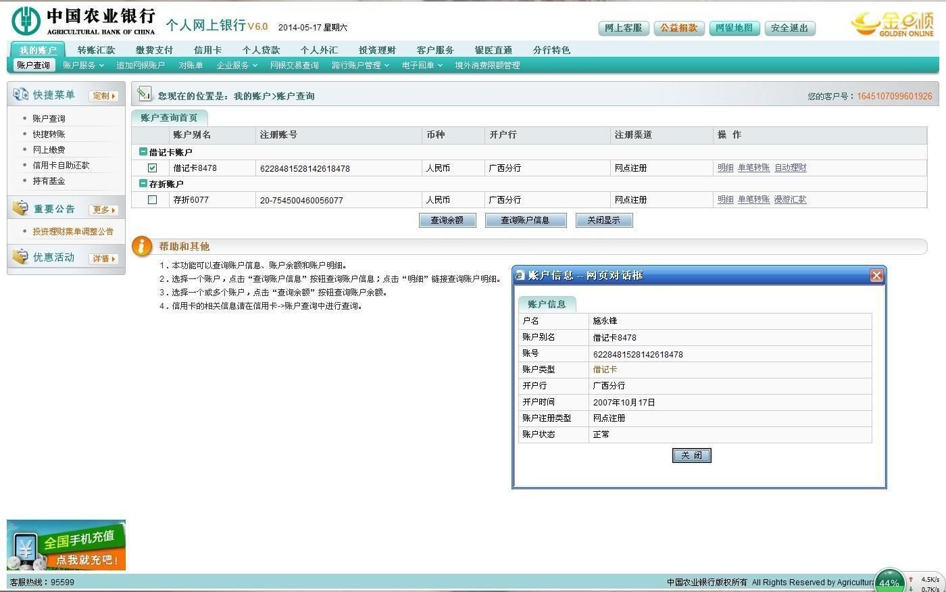Open 明细 link for 借记卡8478
Image resolution: width=946 pixels, height=592 pixels.
tap(725, 168)
